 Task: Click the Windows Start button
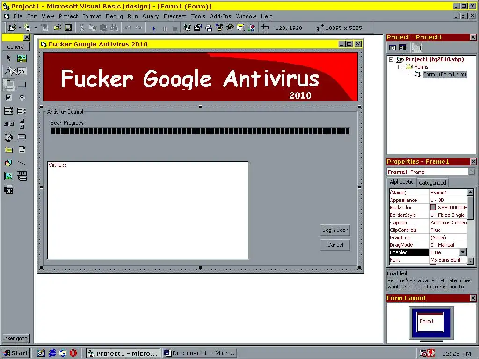coord(16,353)
